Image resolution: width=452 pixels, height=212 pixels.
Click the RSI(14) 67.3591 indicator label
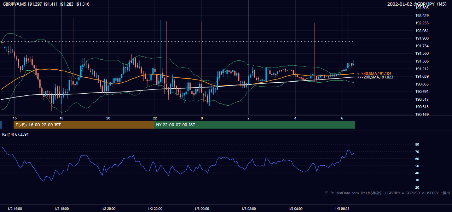pyautogui.click(x=15, y=134)
